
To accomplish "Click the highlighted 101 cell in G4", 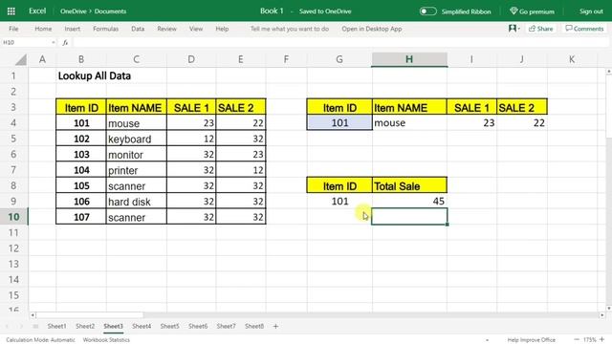I will tap(339, 122).
